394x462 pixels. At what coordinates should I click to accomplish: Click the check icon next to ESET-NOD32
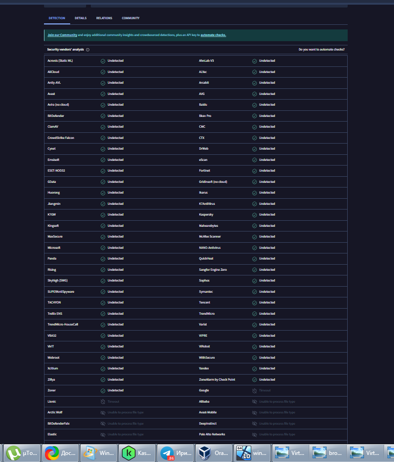103,171
